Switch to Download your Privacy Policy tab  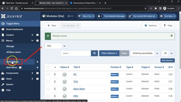point(85,3)
